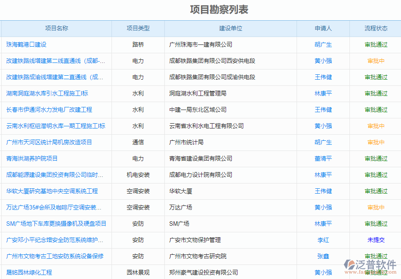Click the 未提交 status label

[376, 240]
